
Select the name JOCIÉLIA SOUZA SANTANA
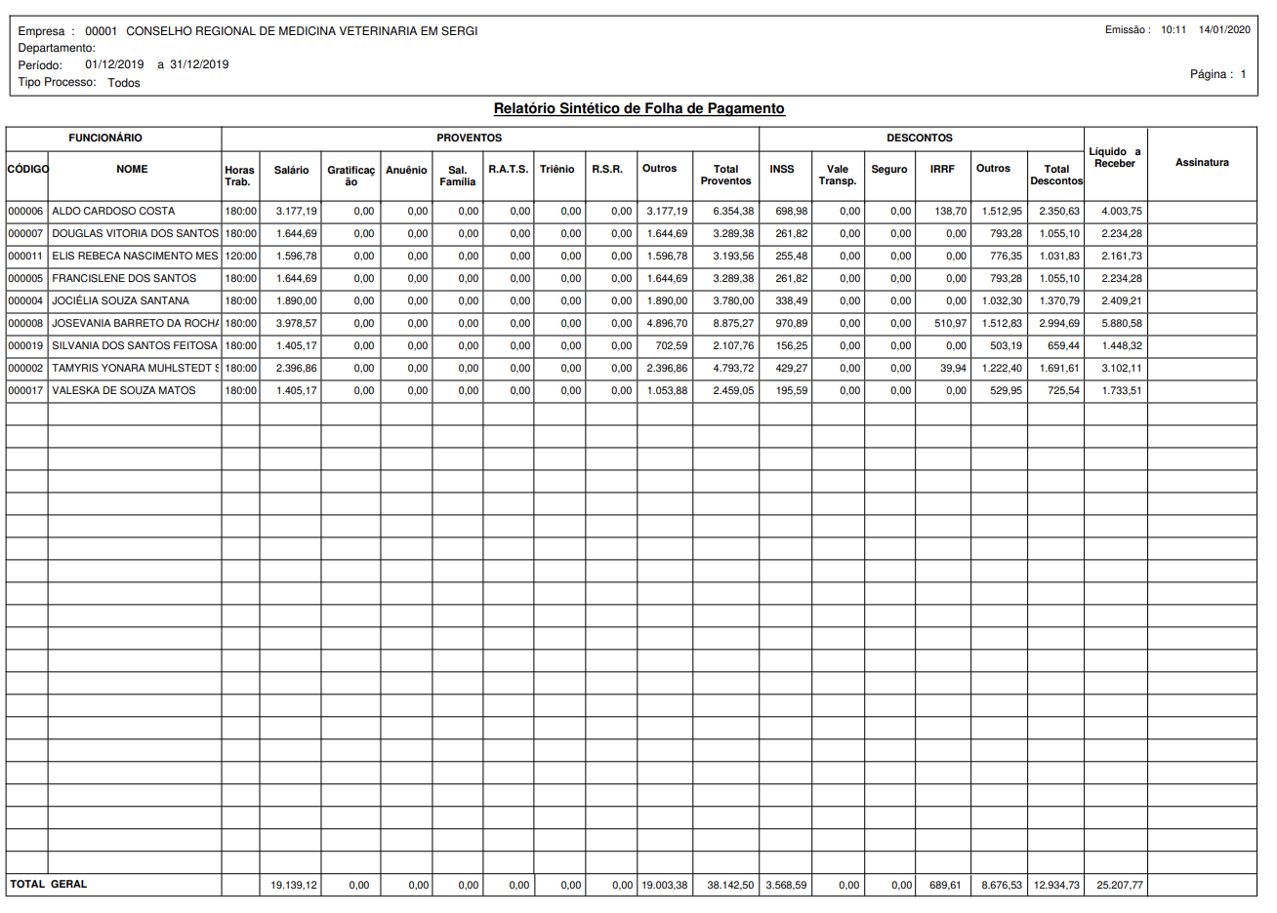[120, 300]
